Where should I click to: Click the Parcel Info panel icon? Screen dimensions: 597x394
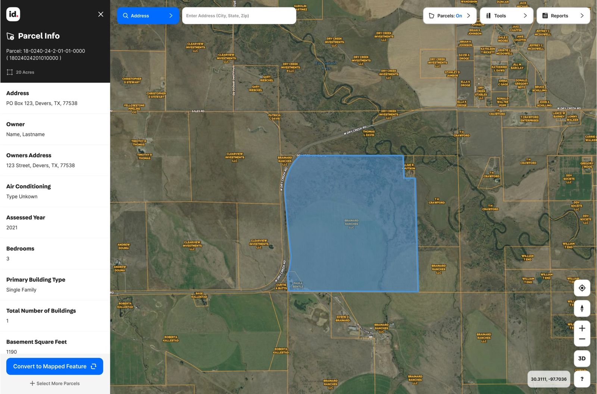[11, 36]
